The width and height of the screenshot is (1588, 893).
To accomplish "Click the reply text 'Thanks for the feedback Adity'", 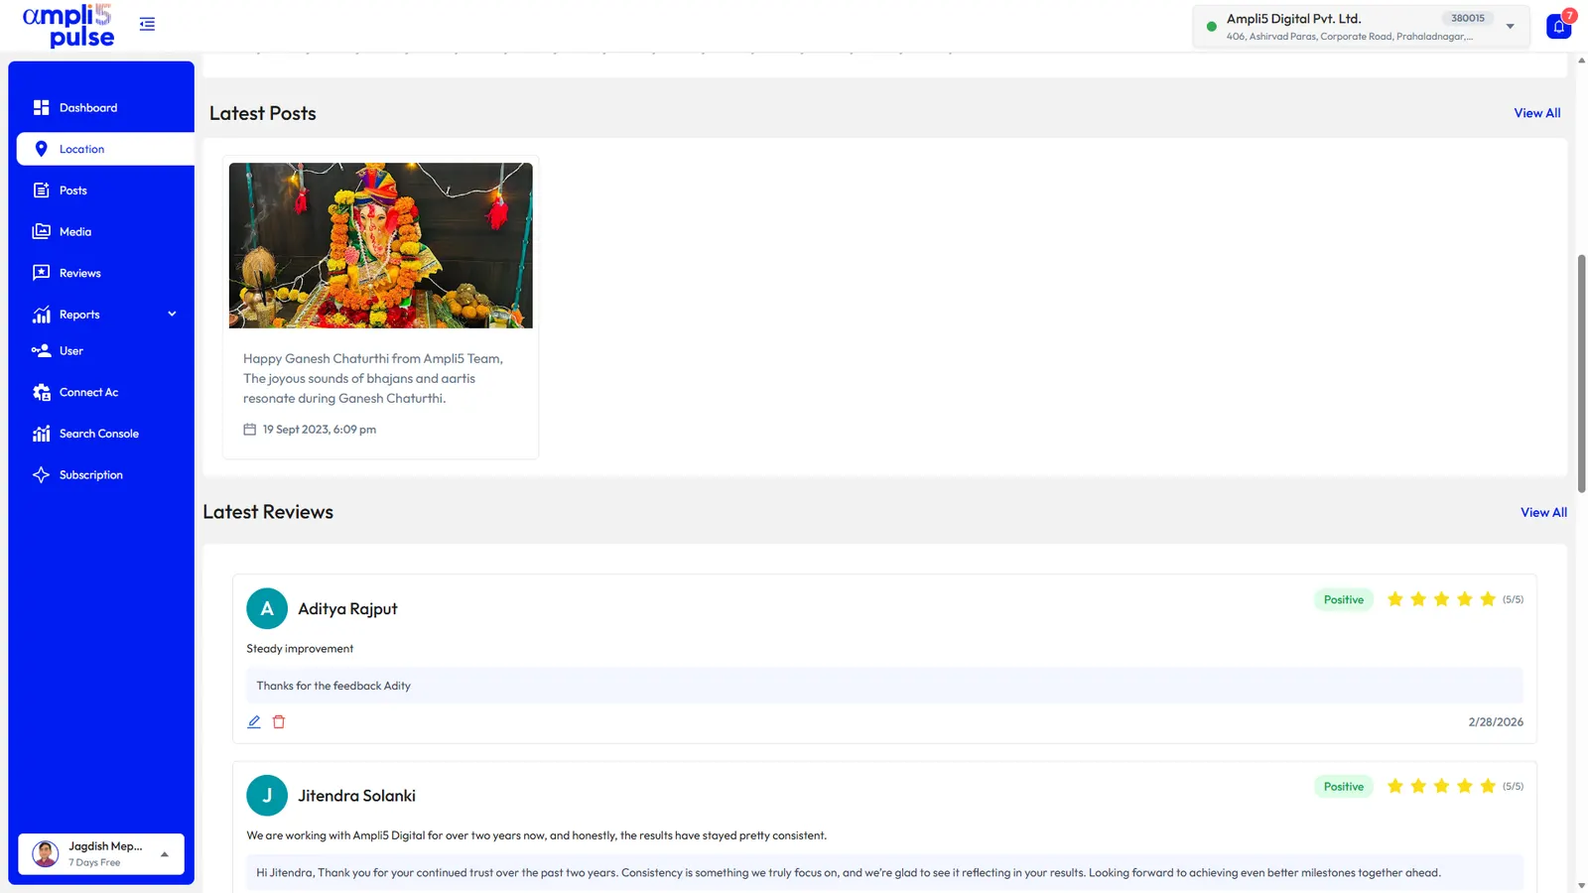I will [x=333, y=686].
